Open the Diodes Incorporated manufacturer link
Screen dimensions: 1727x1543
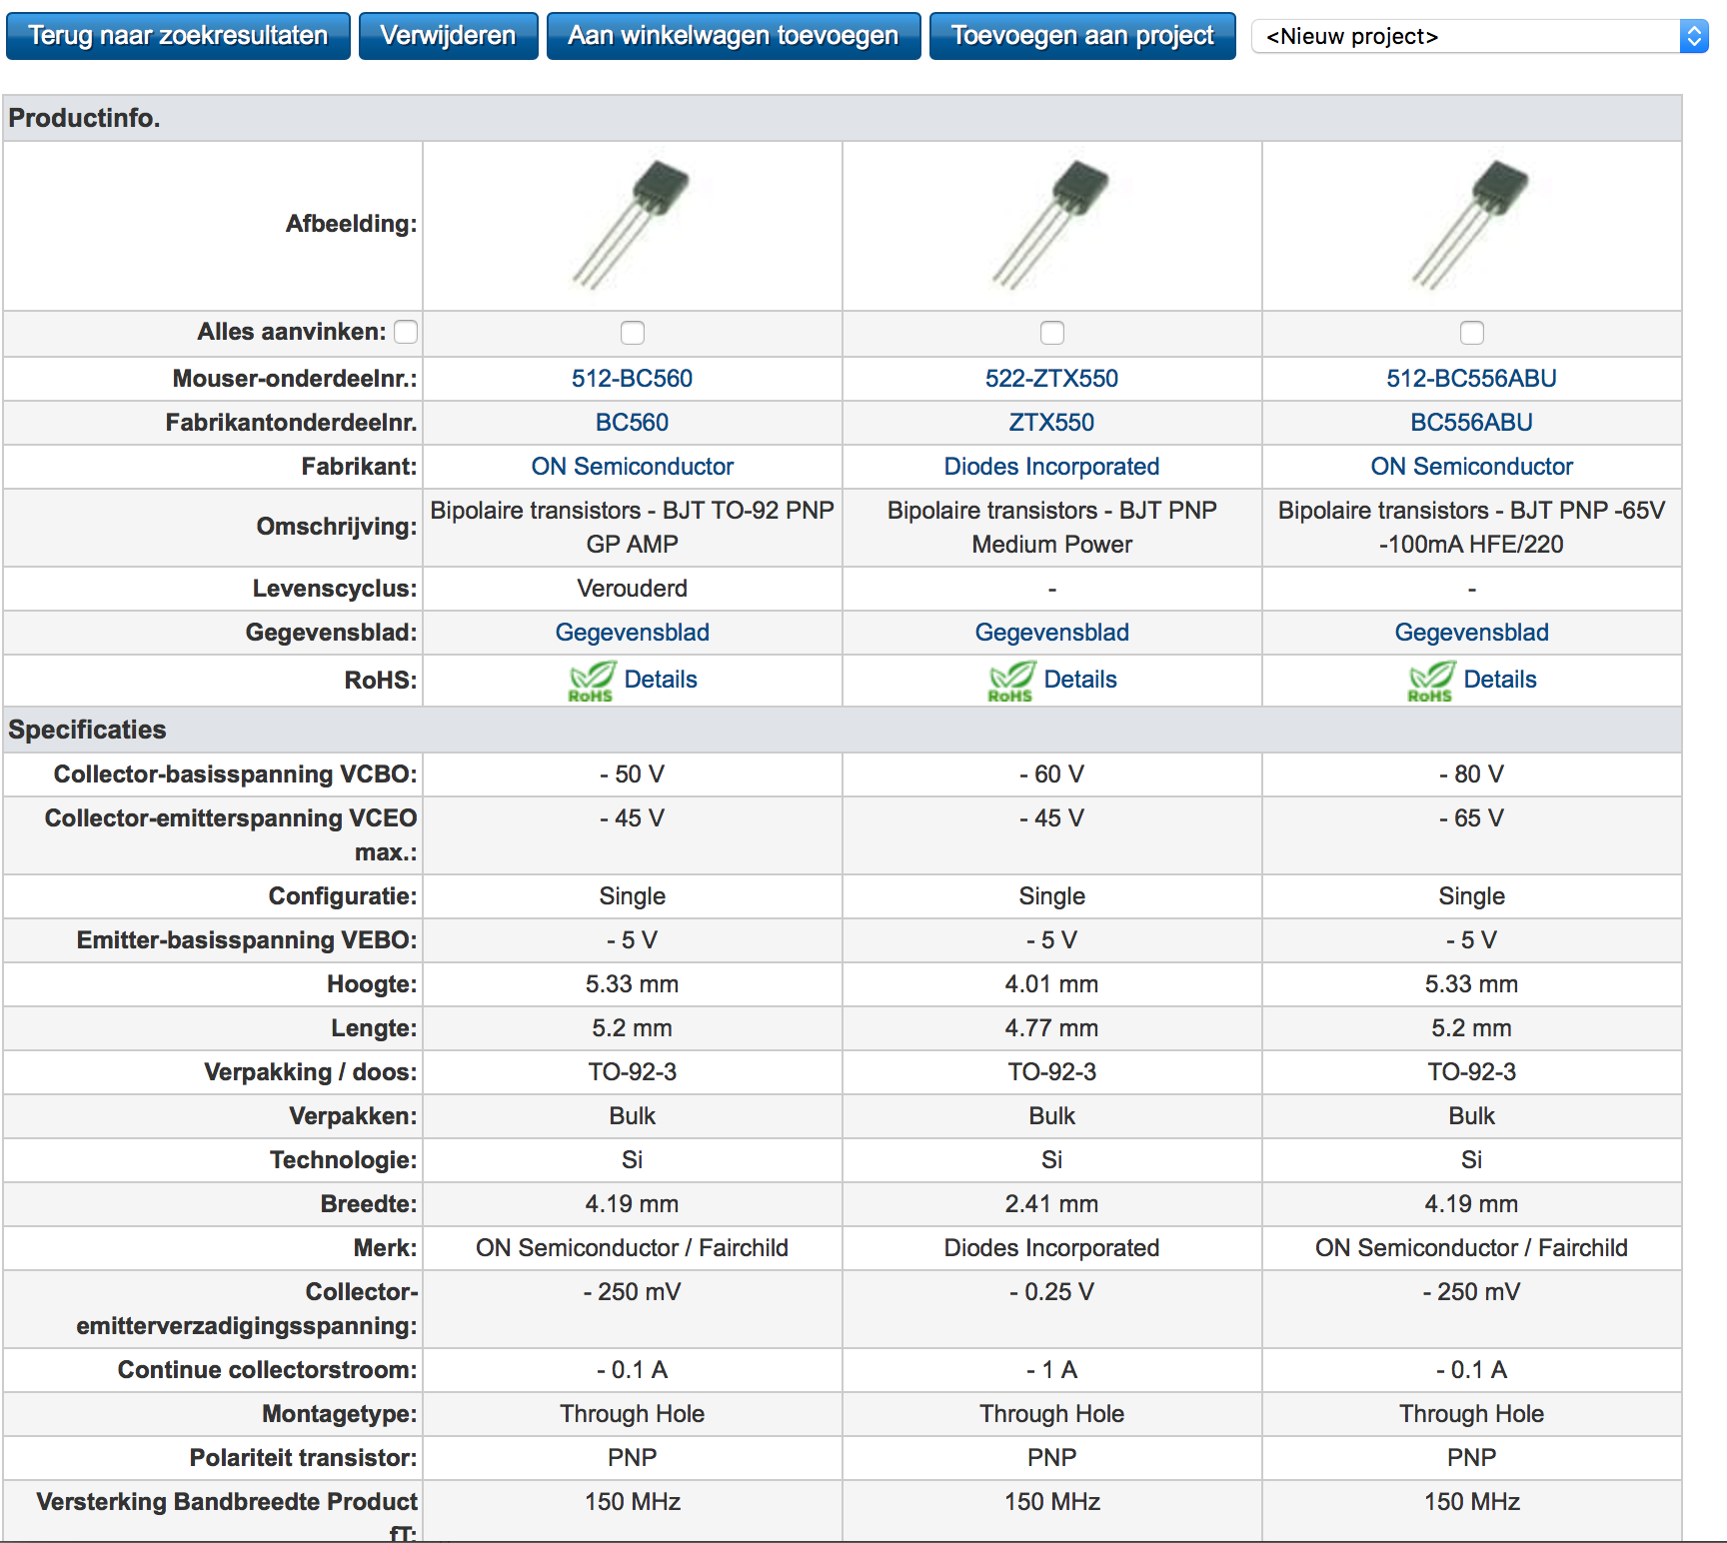[1051, 467]
